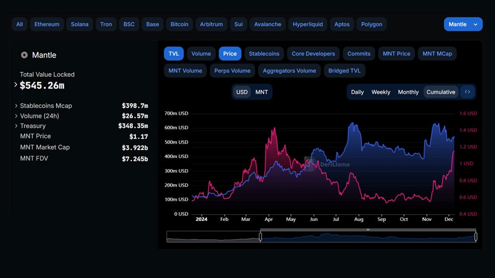Viewport: 495px width, 278px height.
Task: Switch chart denomination to USD
Action: coord(242,92)
